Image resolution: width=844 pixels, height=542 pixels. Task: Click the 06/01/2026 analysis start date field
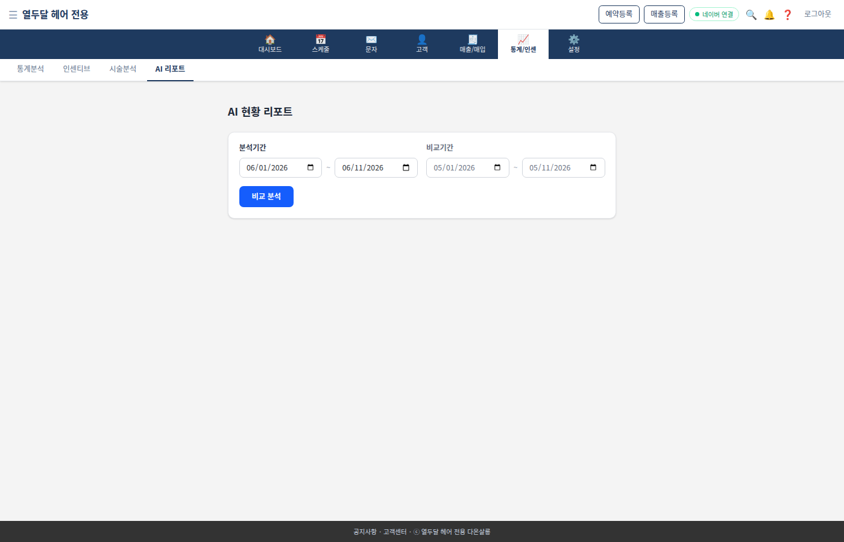coord(280,167)
